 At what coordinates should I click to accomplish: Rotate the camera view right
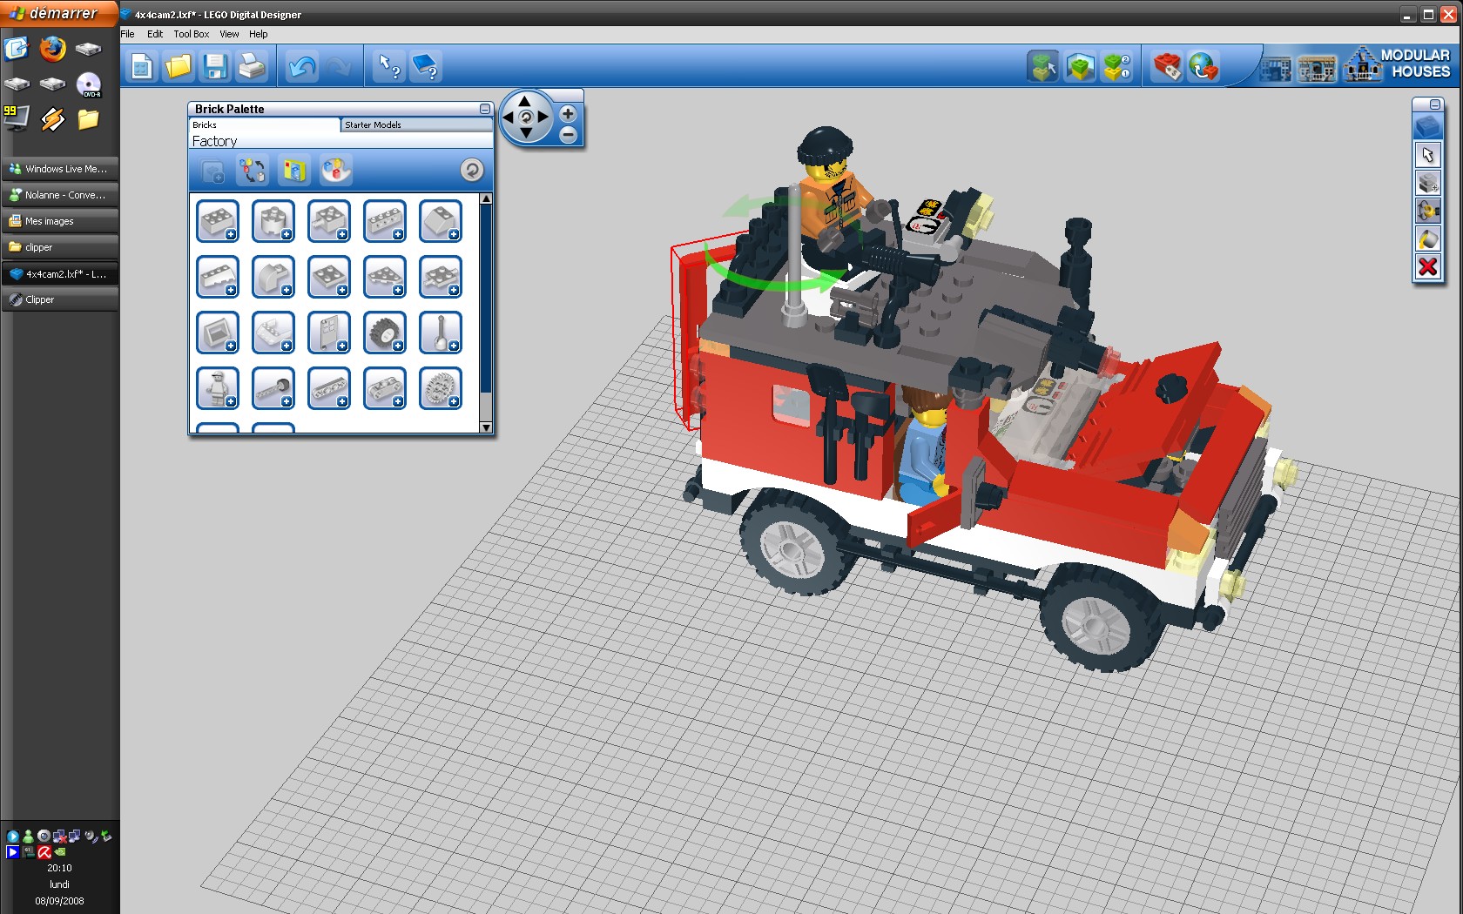[x=543, y=117]
